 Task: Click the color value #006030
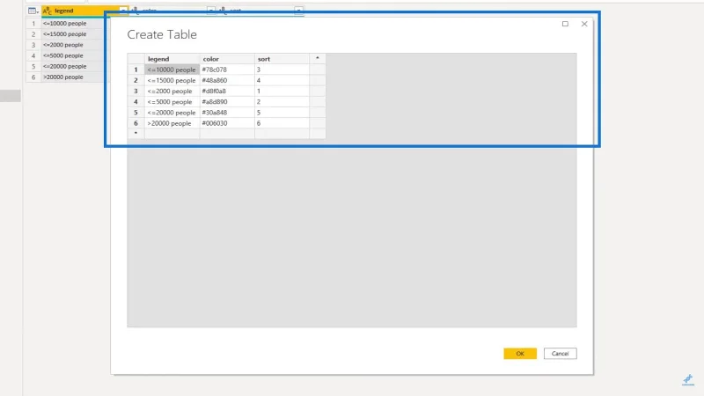[227, 123]
